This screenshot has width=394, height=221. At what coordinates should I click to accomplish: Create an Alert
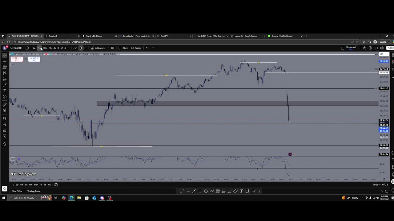coord(123,48)
